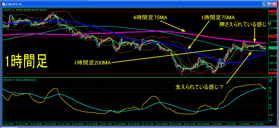
Task: Click the RSIOMA scale value 50
Action: tap(270, 98)
